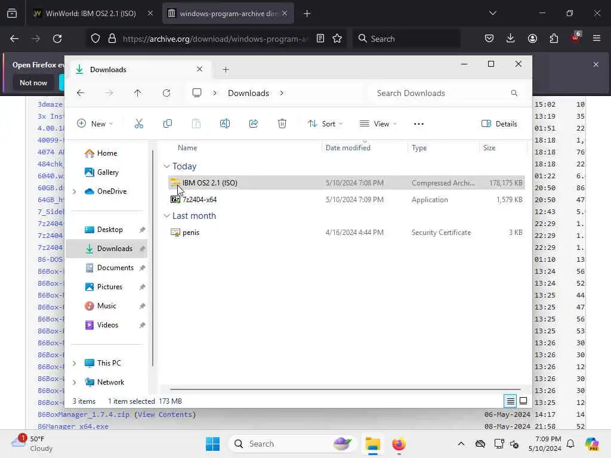Expand the OneDrive tree node
The height and width of the screenshot is (458, 611).
(x=74, y=191)
